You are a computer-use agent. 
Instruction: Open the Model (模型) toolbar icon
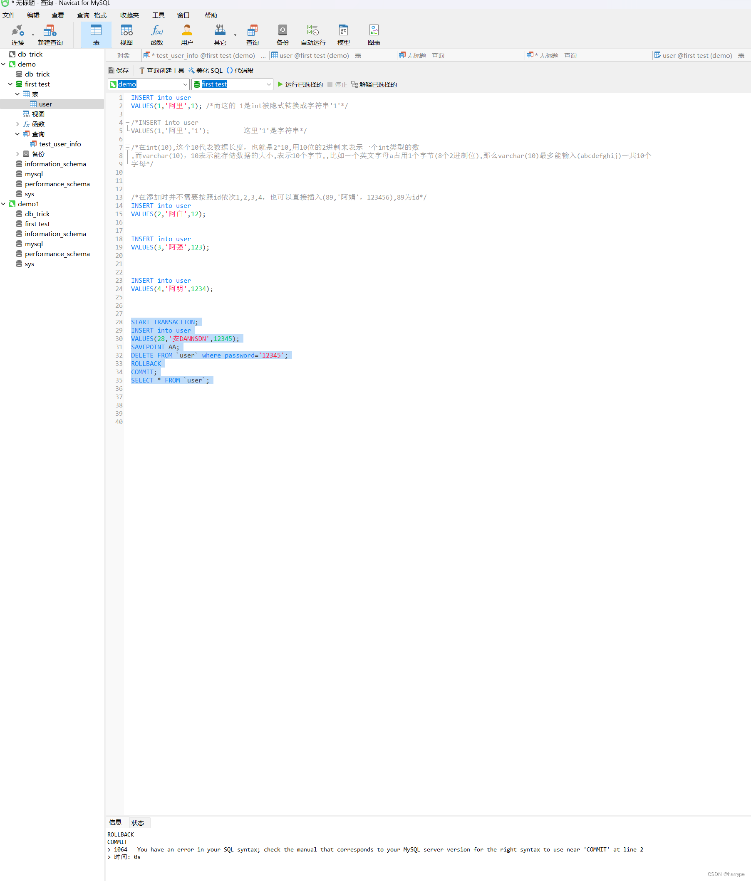click(343, 35)
